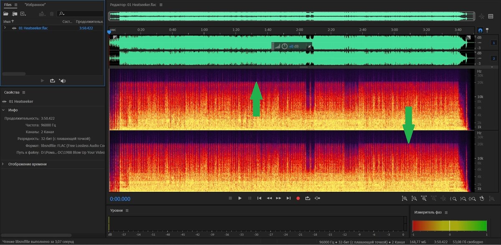Click the Частота value 96000 Гц
The image size is (501, 245).
[48, 125]
